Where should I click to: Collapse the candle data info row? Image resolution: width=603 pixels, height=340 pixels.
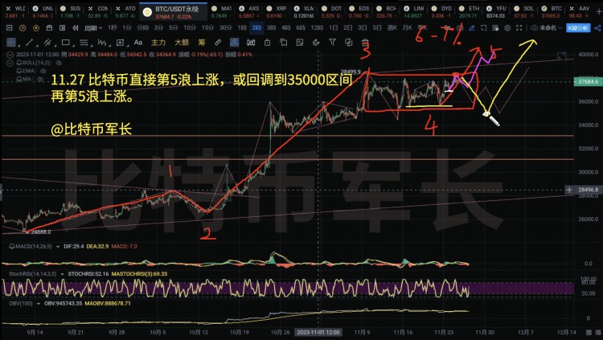coord(10,55)
